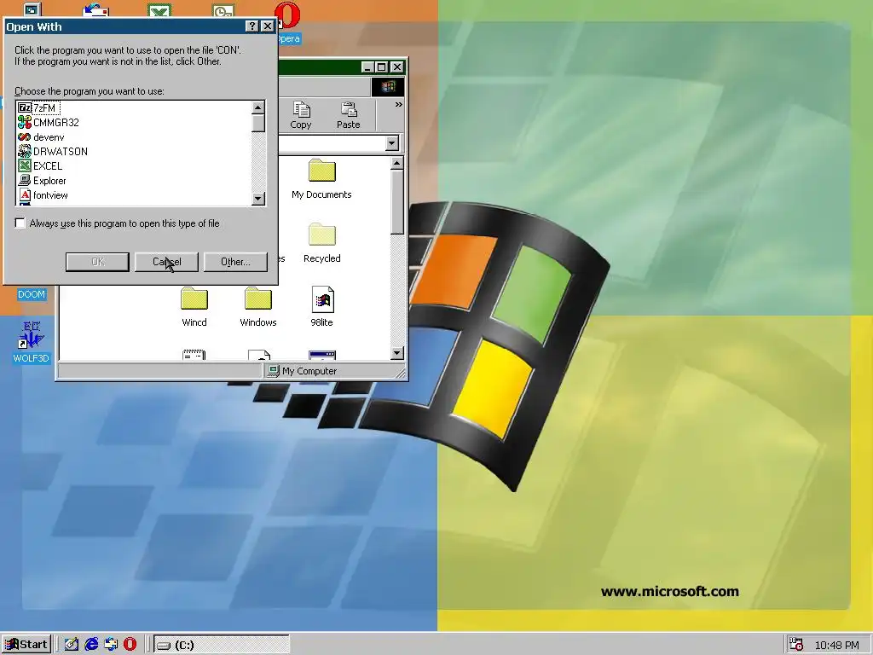This screenshot has height=655, width=873.
Task: Select the Recycled folder
Action: click(x=321, y=243)
